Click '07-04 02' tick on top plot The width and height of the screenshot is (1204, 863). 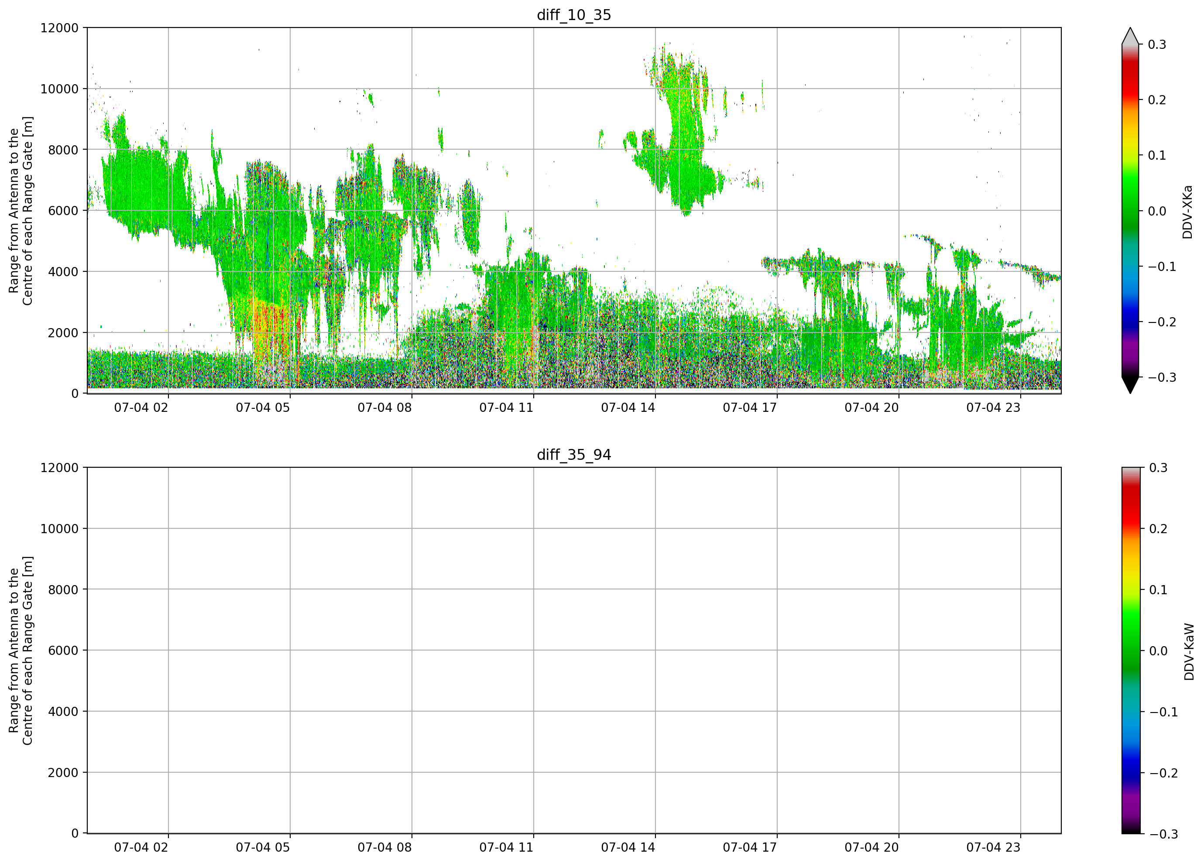(141, 408)
